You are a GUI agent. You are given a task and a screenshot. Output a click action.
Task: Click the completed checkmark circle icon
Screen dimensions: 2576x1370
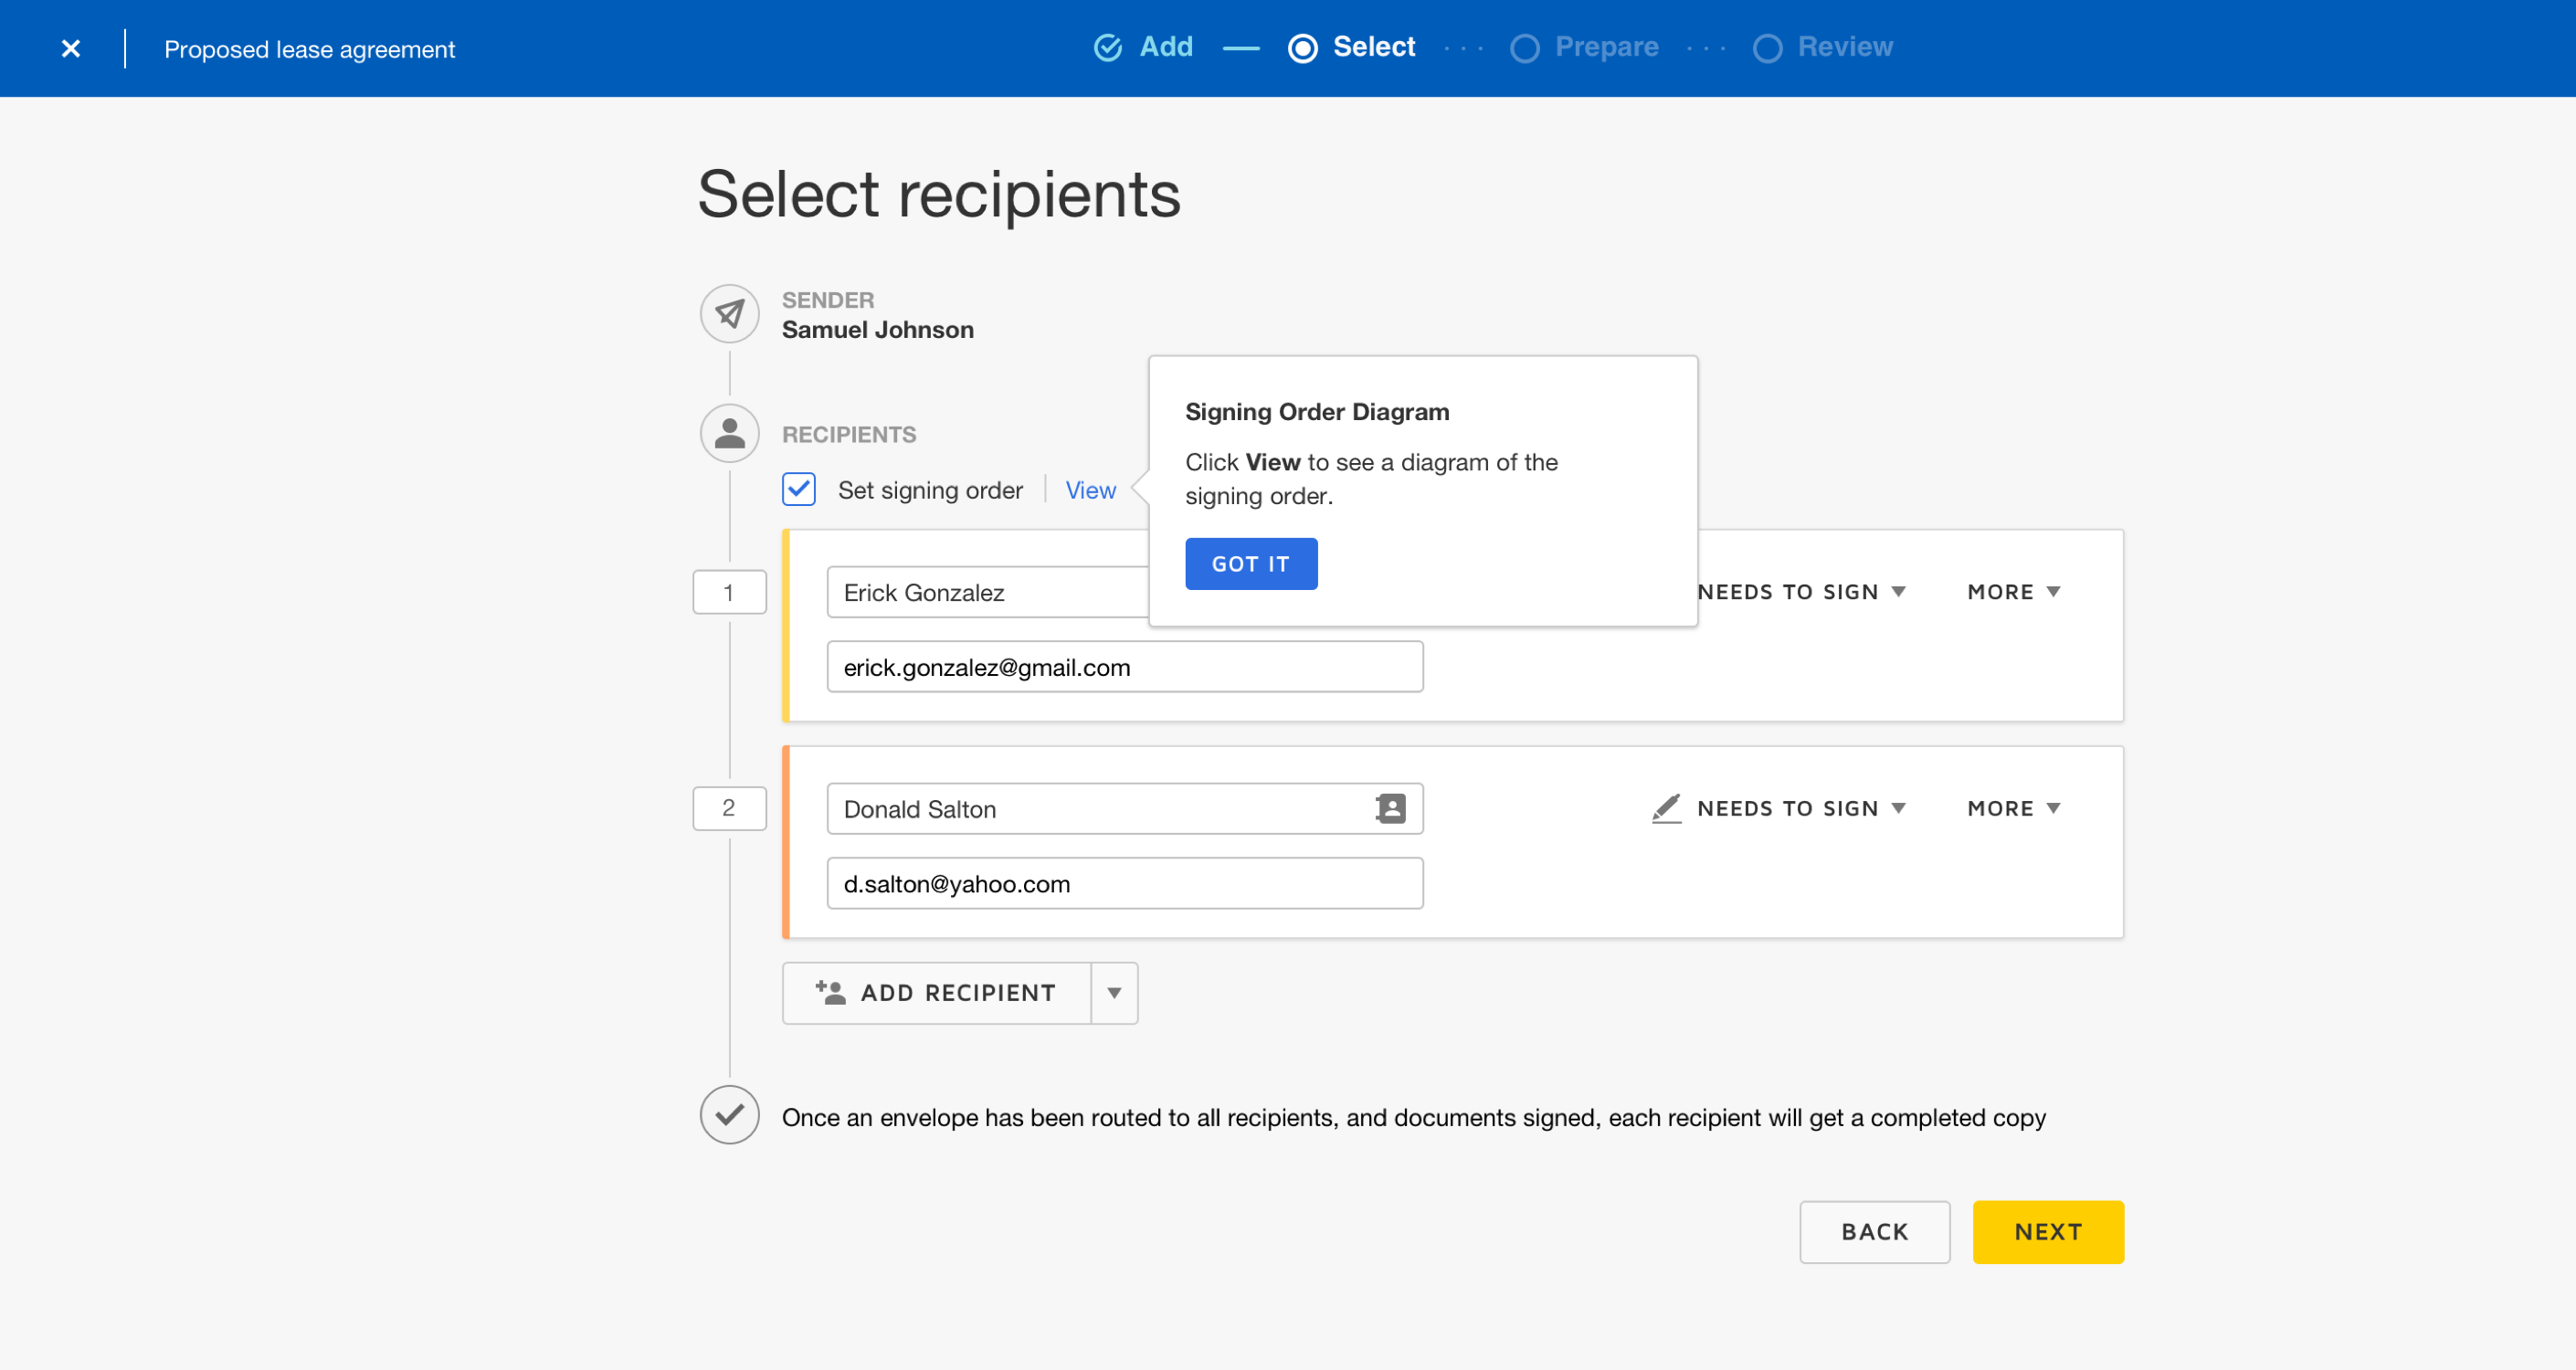[x=729, y=1114]
